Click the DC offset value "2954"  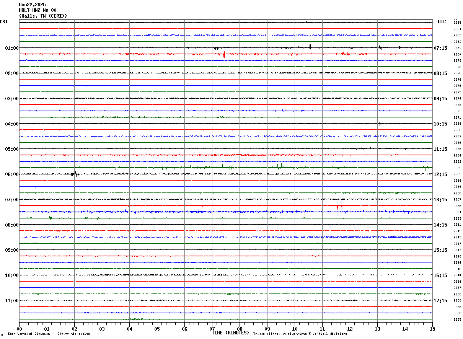click(x=457, y=212)
